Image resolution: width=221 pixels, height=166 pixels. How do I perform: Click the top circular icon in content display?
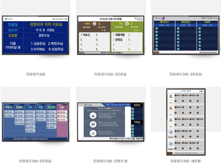[x=93, y=115]
